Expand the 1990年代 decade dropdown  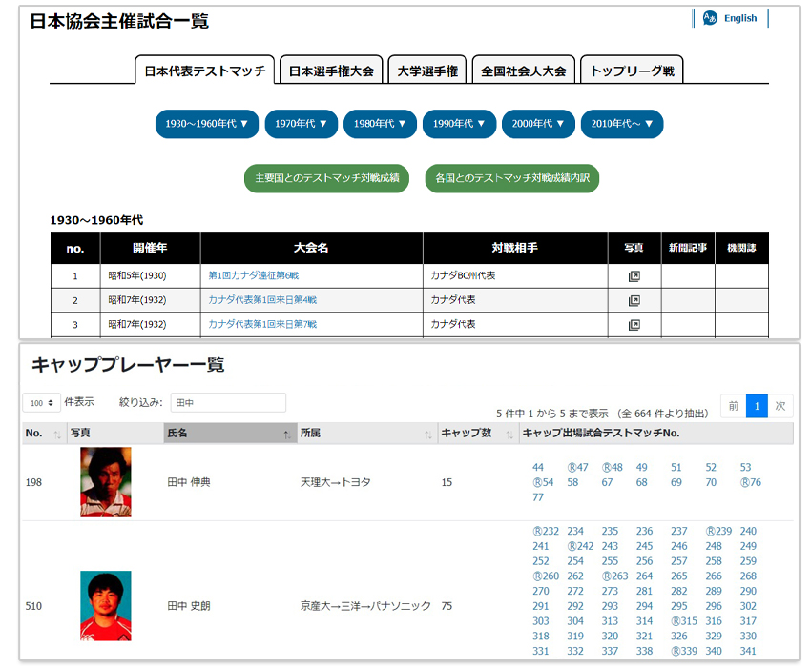pos(461,124)
